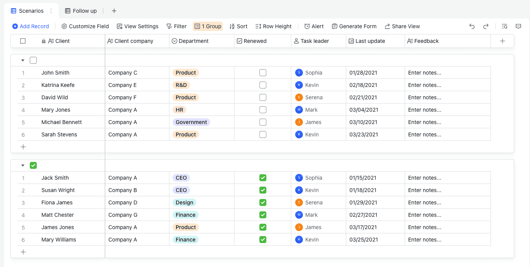Image resolution: width=530 pixels, height=267 pixels.
Task: Undo the last action
Action: point(472,26)
